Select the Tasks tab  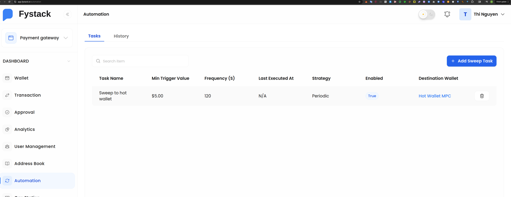click(94, 36)
